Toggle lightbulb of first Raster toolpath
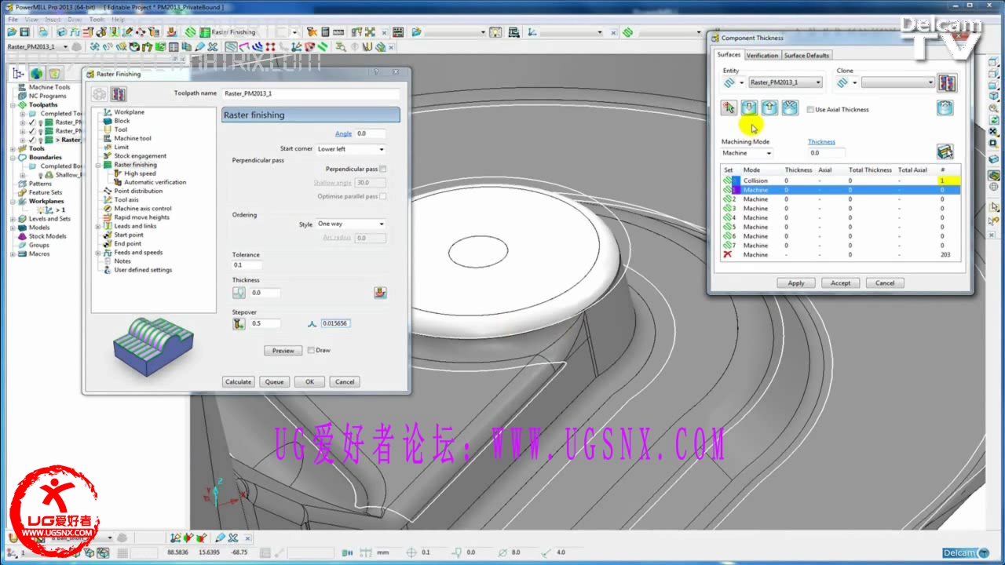 click(x=40, y=122)
